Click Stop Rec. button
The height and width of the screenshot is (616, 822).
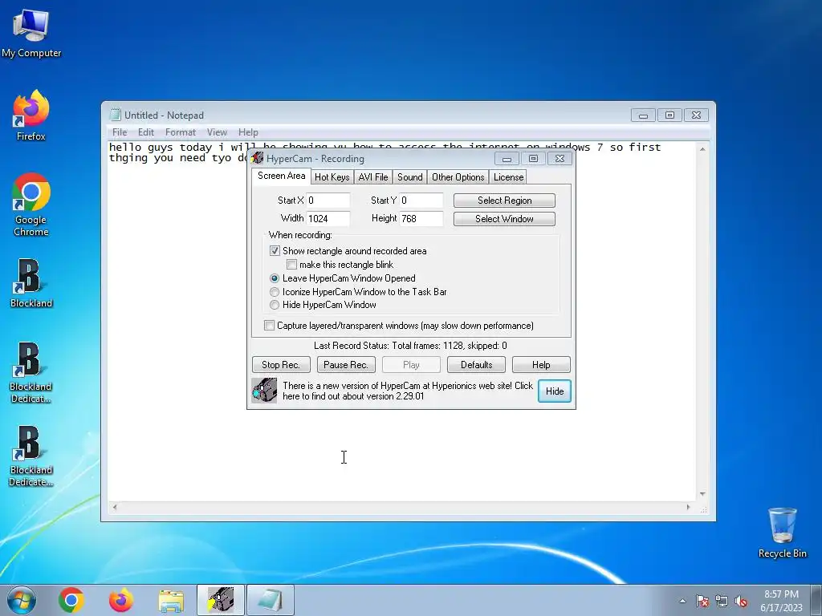click(281, 365)
